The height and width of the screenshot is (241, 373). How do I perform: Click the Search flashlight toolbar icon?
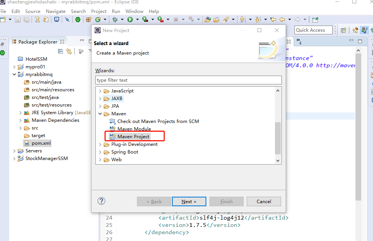click(226, 19)
